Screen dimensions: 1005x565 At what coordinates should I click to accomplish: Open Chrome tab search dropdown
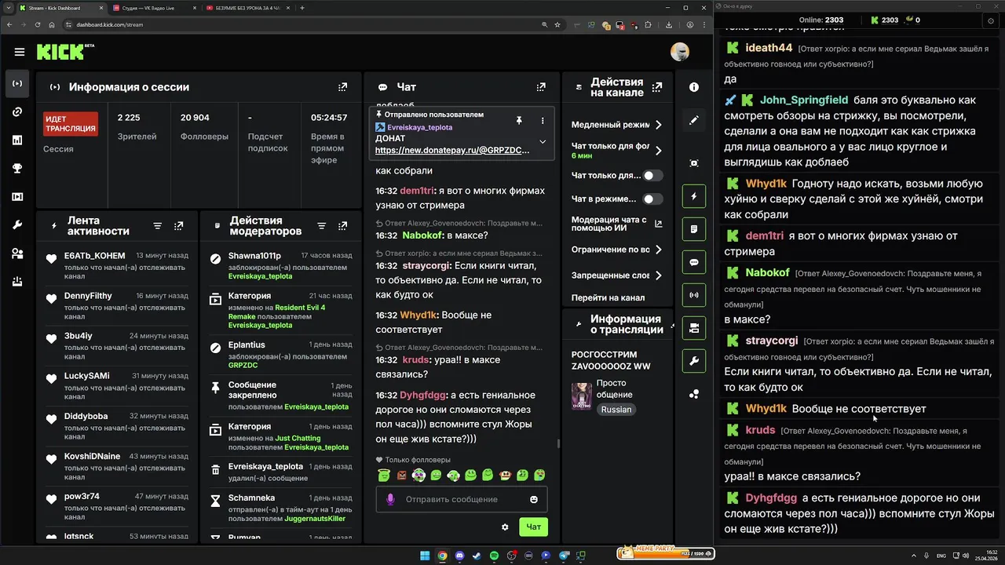(x=9, y=8)
